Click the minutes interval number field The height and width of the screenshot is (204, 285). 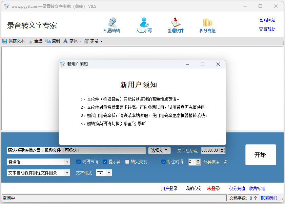(x=192, y=162)
